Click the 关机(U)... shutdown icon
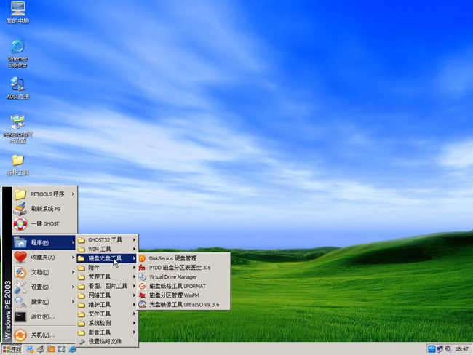The image size is (473, 355). 20,335
